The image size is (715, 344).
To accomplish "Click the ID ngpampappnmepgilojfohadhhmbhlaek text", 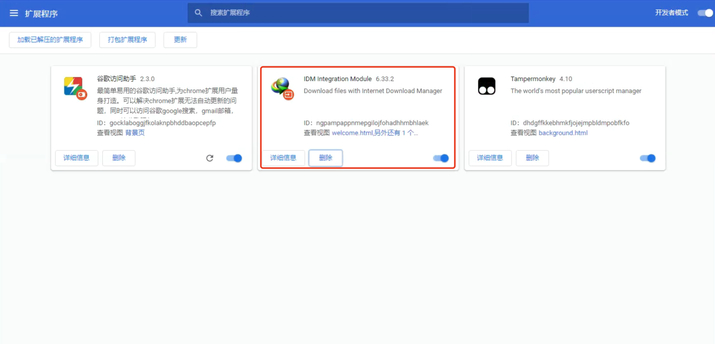I will (366, 123).
